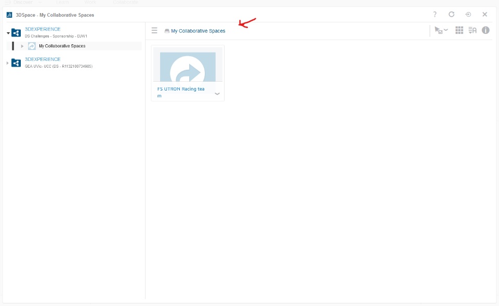Click the 3DSpace app logo icon
Screen dimensions: 499x306
pyautogui.click(x=9, y=15)
